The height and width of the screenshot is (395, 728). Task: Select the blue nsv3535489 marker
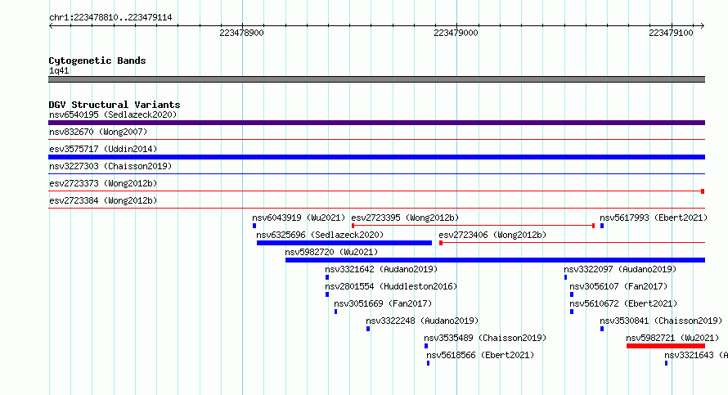[426, 346]
